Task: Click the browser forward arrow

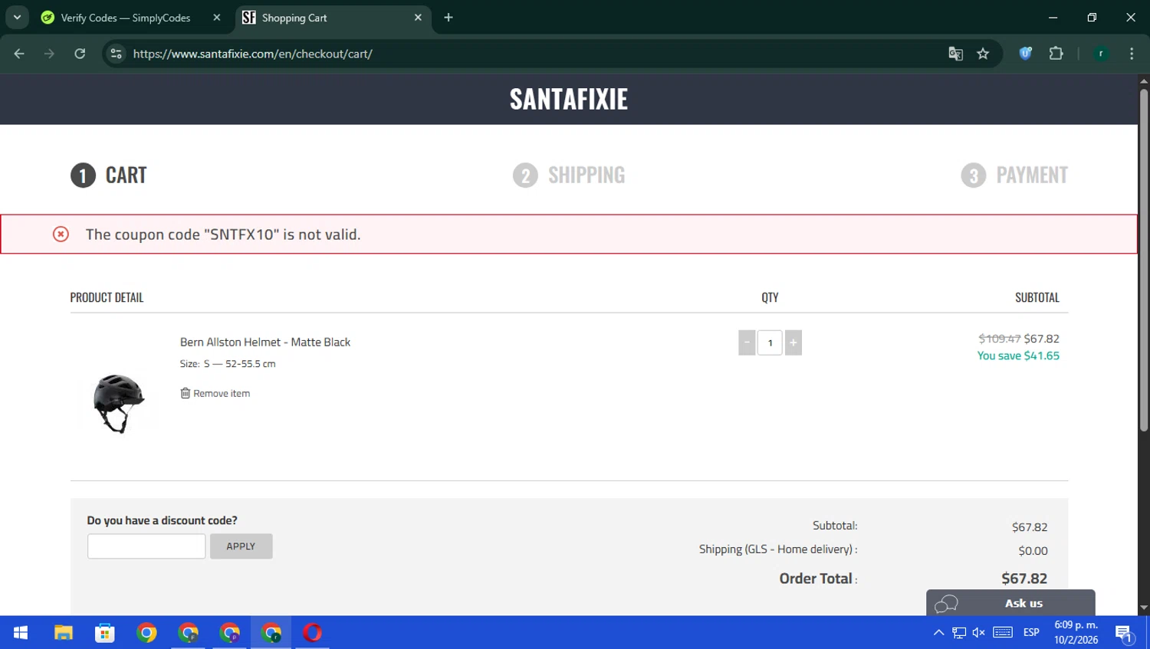Action: (49, 54)
